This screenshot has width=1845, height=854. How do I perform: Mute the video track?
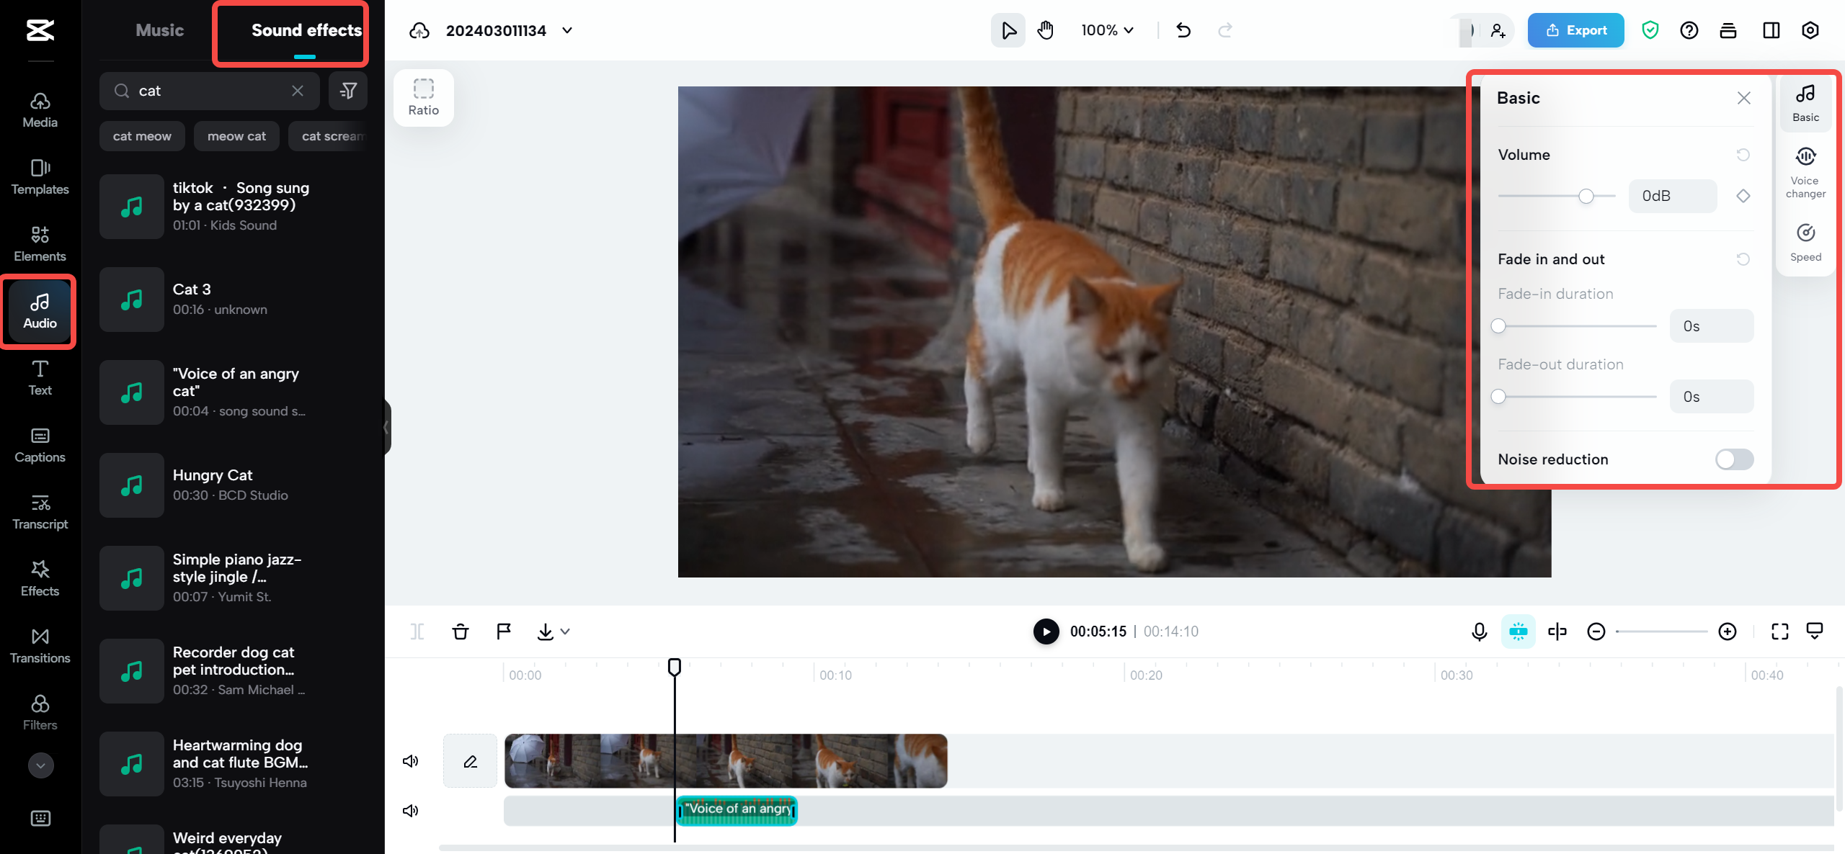click(410, 760)
